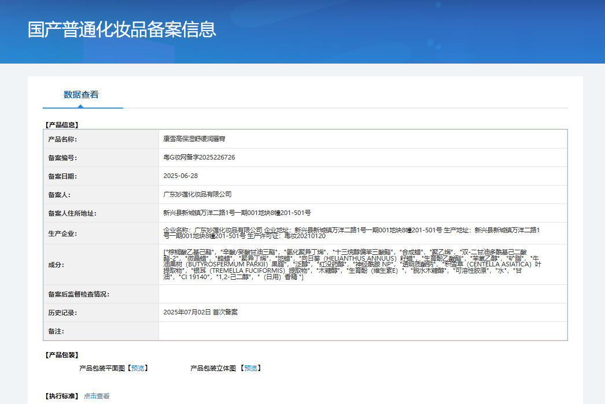Click the filing date 2025-06-28
Image resolution: width=605 pixels, height=404 pixels.
click(180, 176)
